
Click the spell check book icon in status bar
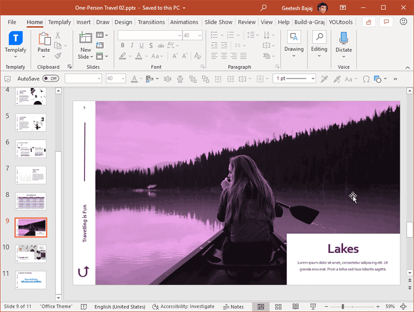pyautogui.click(x=84, y=307)
